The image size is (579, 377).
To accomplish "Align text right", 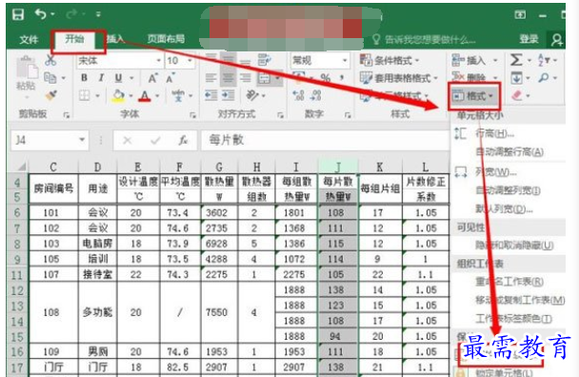I will pos(245,78).
